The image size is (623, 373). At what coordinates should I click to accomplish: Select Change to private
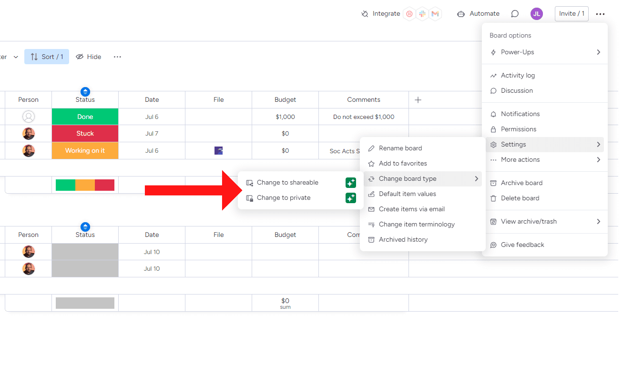pyautogui.click(x=301, y=198)
